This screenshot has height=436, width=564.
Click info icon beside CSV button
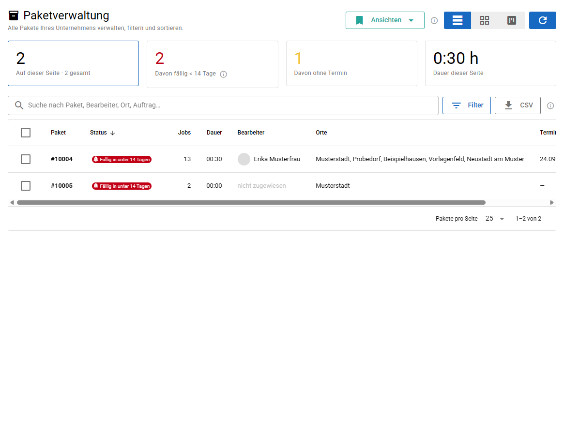pos(550,105)
